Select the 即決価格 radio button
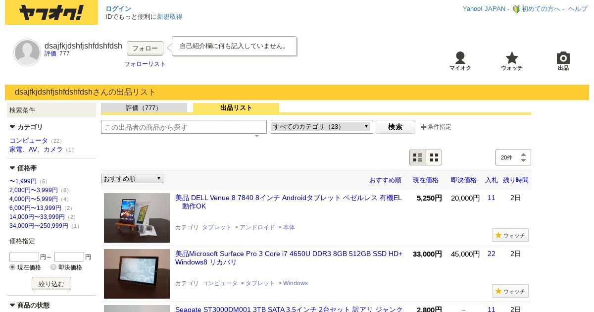Viewport: 594px width, 312px height. click(53, 267)
